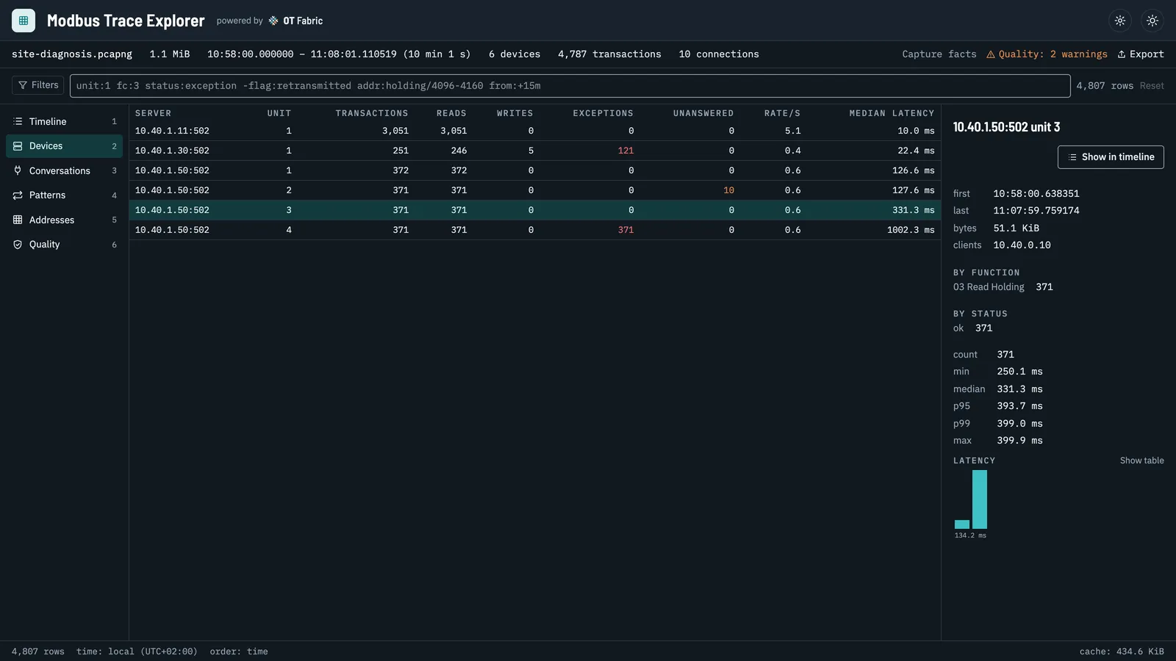Click the cache: 434.6 KiB status entry

coord(1122,651)
